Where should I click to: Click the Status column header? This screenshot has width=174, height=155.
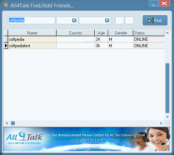(149, 33)
